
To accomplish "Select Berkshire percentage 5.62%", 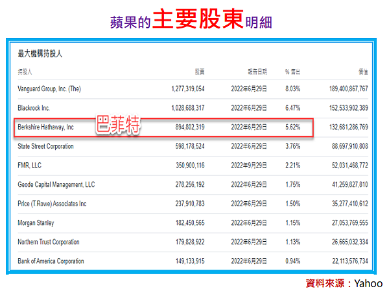I will [293, 127].
